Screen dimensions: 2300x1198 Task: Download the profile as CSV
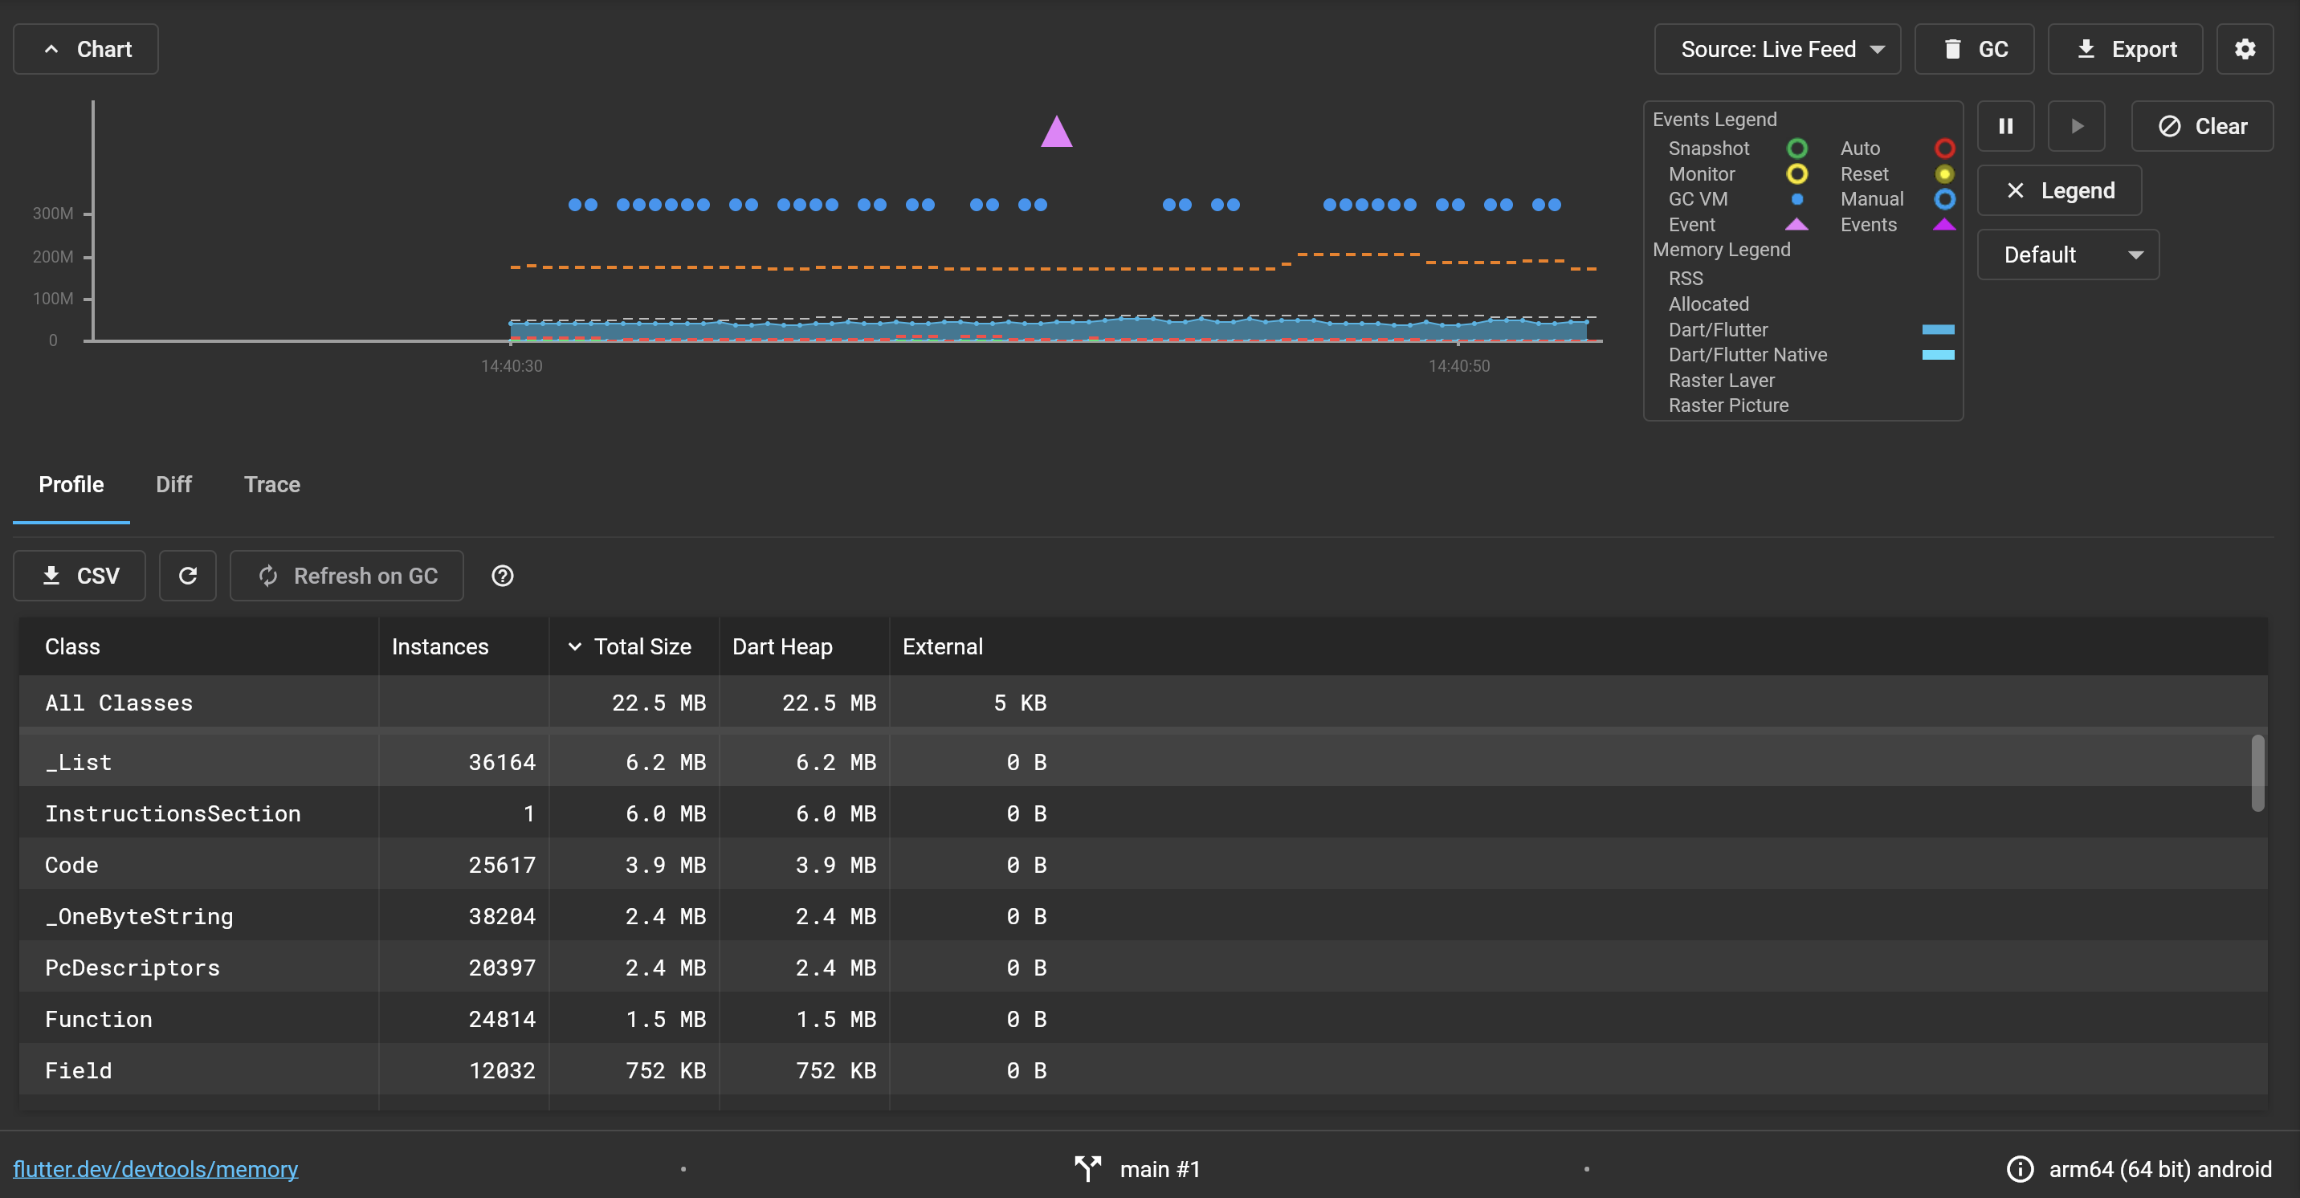[x=80, y=576]
